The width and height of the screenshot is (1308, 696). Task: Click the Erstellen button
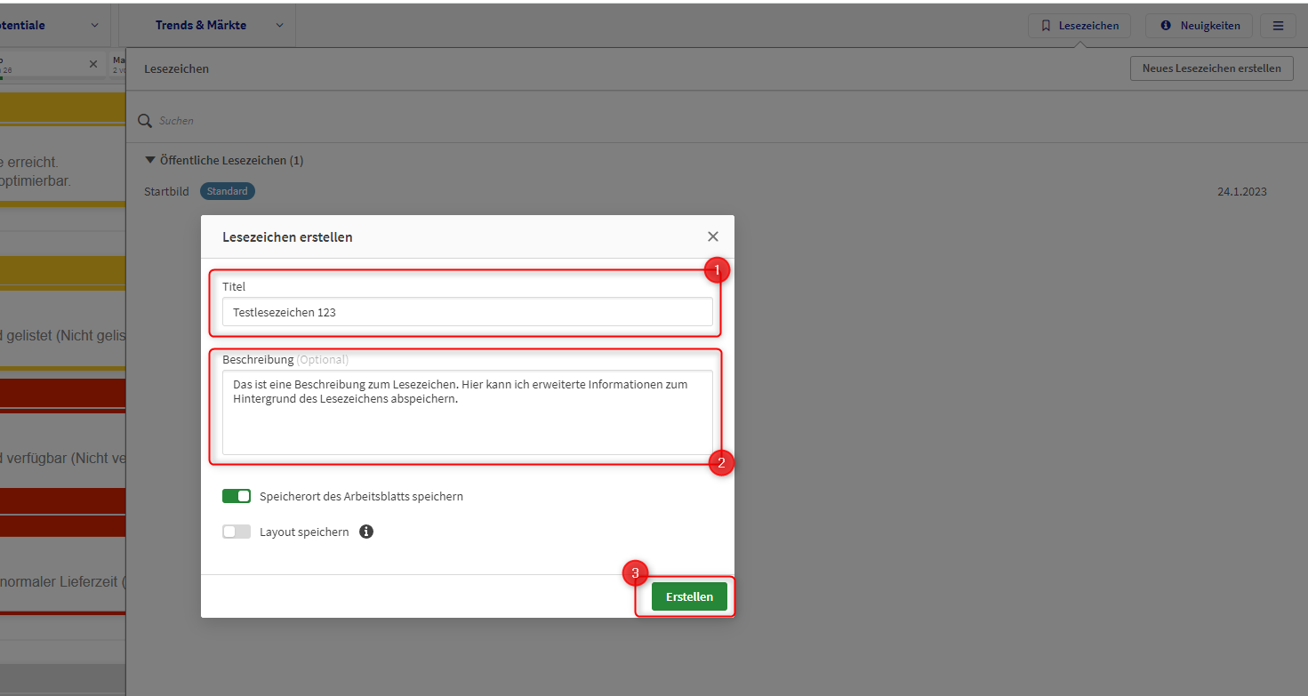click(x=689, y=596)
